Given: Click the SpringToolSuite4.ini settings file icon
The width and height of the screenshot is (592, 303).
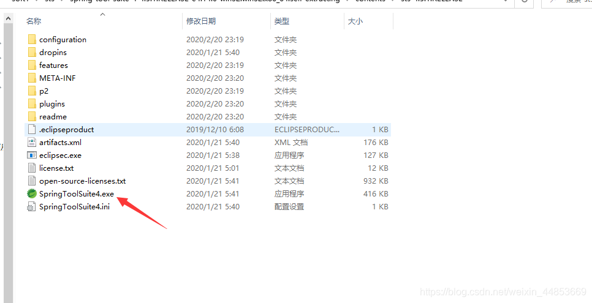Looking at the screenshot, I should 32,206.
